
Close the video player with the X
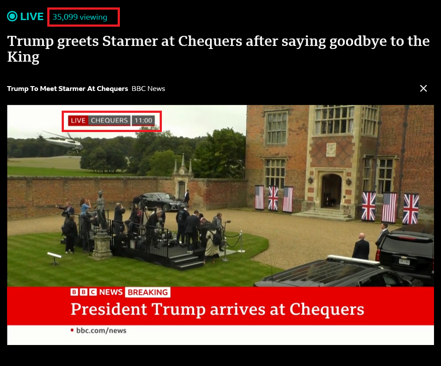pyautogui.click(x=423, y=88)
